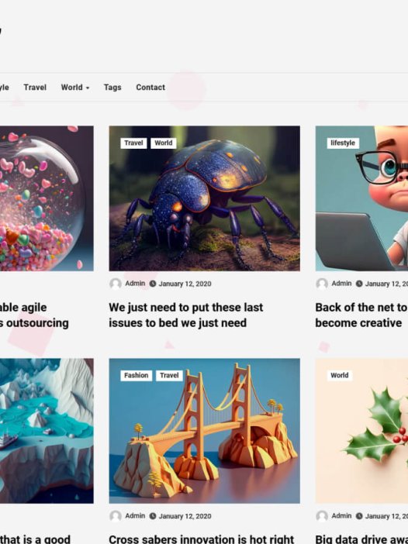Screen dimensions: 408x544
Task: Click the Admin avatar under baby laptop post
Action: coord(322,284)
